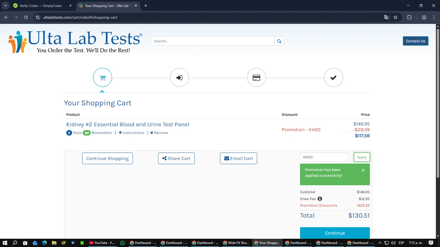Open File Explorer from the taskbar
The image size is (440, 247).
[x=54, y=243]
